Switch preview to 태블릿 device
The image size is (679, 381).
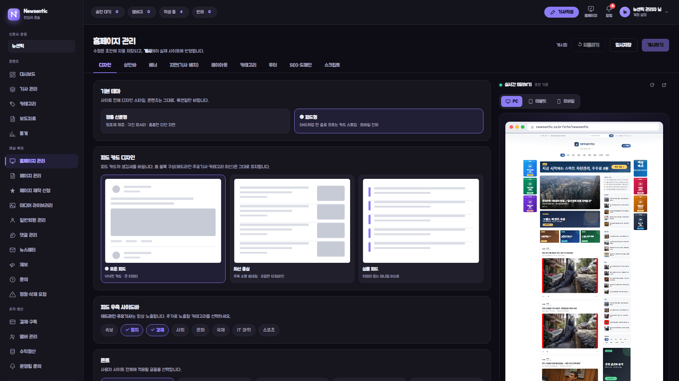click(x=538, y=102)
